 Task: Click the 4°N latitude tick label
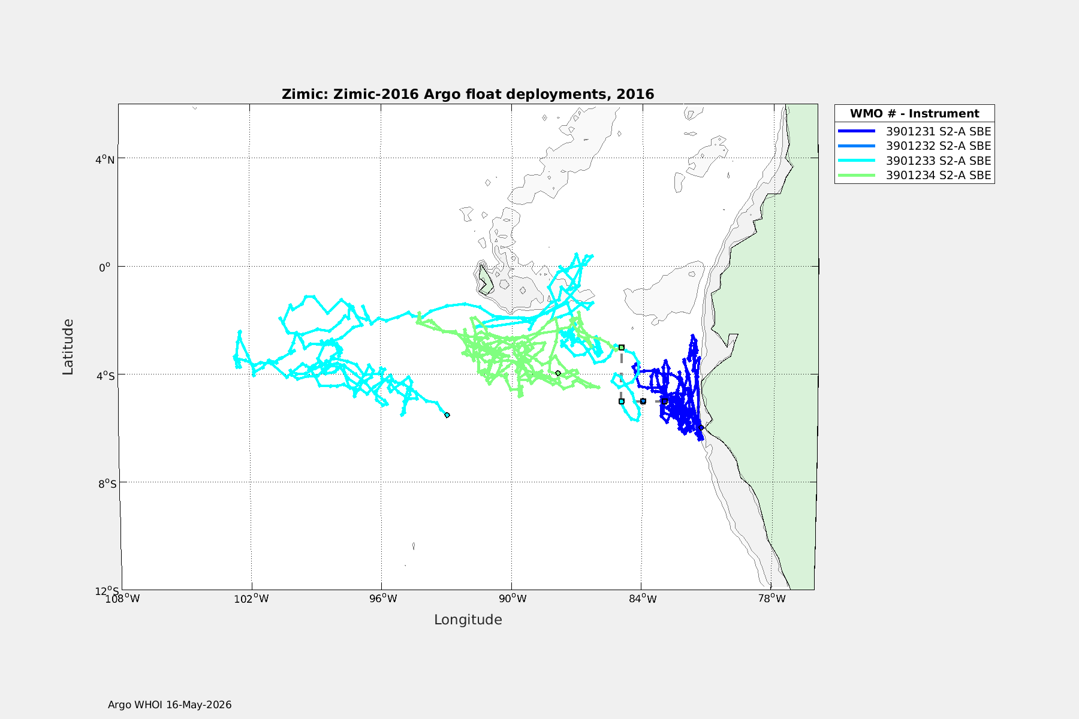106,159
